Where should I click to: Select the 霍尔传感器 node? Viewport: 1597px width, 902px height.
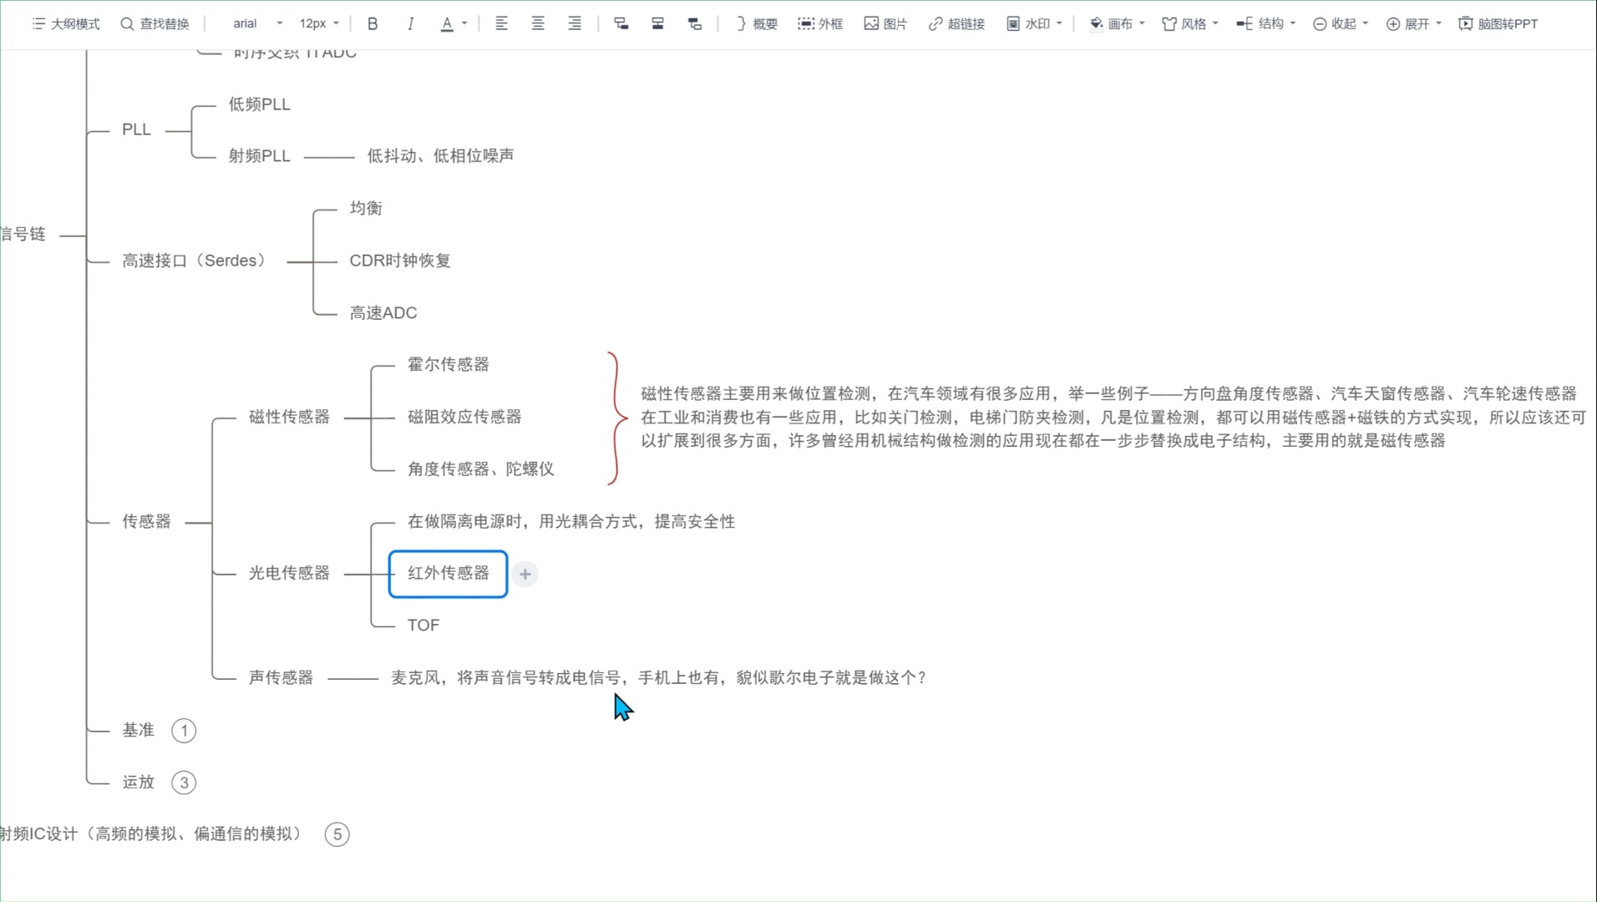pyautogui.click(x=449, y=364)
